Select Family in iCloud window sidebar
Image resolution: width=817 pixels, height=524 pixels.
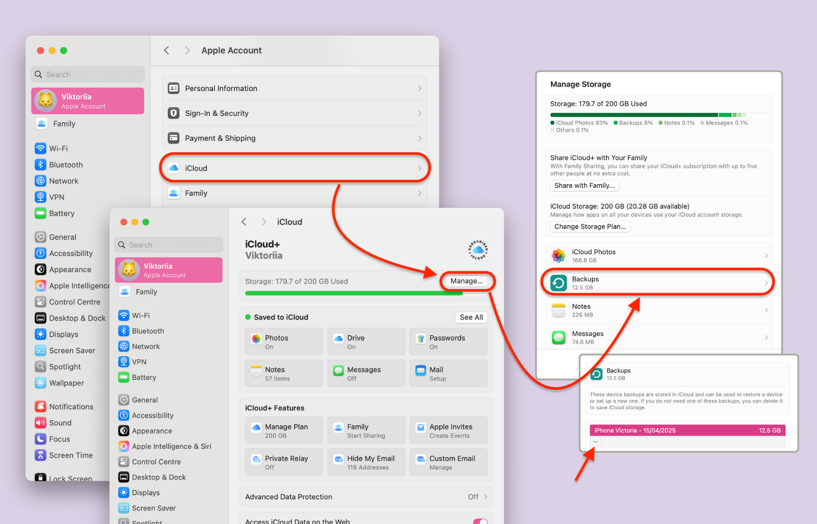[138, 292]
